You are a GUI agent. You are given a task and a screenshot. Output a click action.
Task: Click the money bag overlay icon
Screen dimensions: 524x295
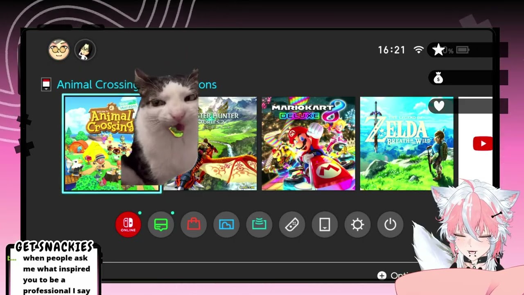(438, 78)
